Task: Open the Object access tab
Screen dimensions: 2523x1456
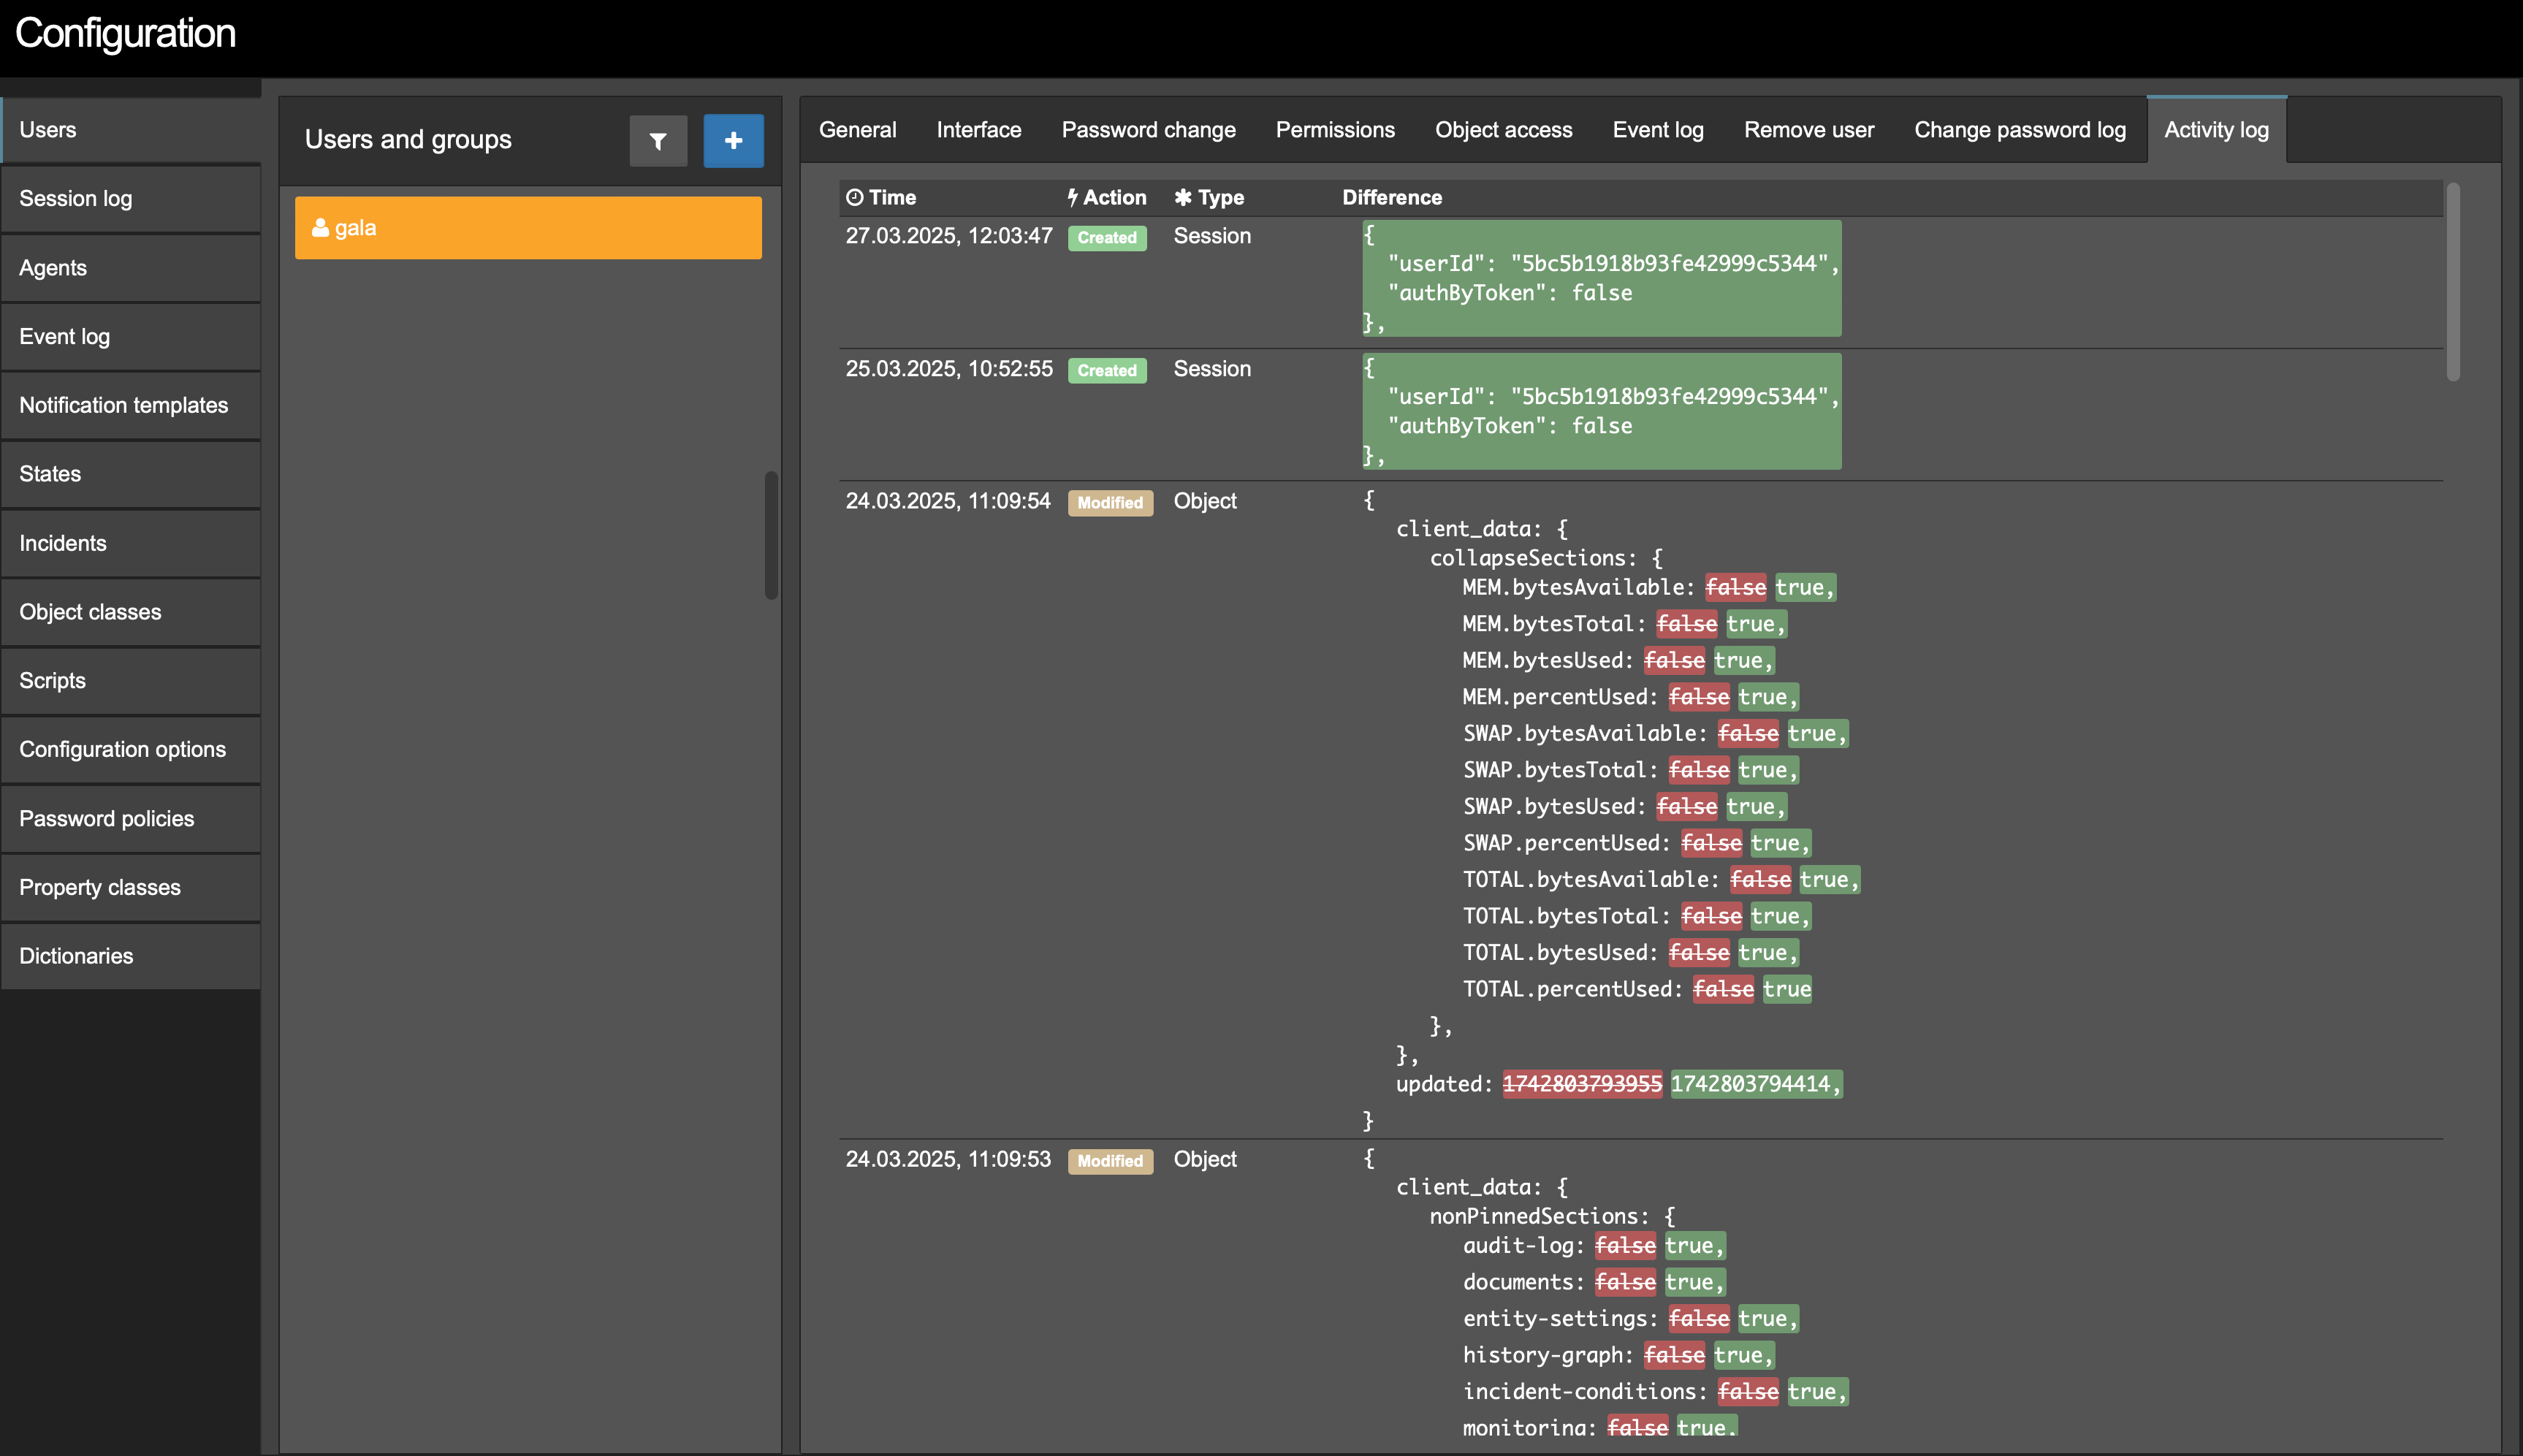Action: tap(1503, 130)
